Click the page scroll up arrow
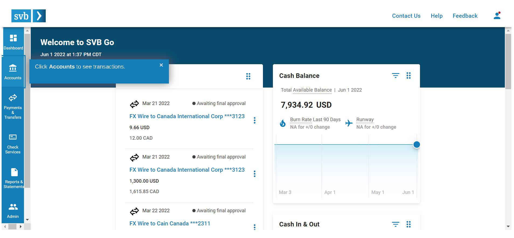 508,31
